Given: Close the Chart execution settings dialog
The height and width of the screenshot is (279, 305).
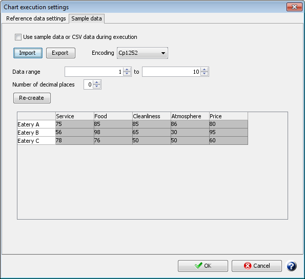Looking at the screenshot, I should coord(294,7).
